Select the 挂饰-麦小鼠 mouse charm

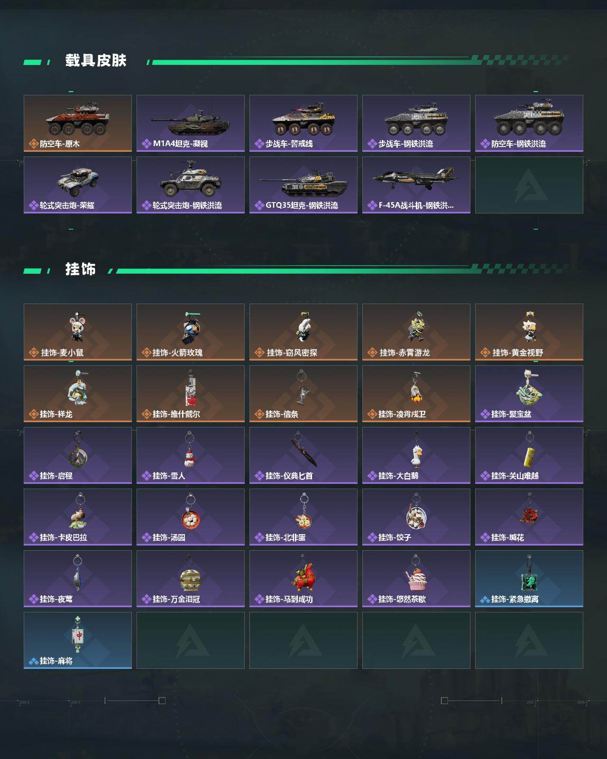(78, 332)
